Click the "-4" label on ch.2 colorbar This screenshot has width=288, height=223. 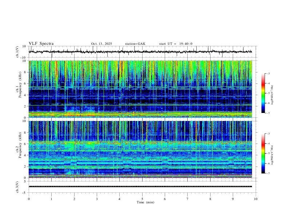(x=268, y=144)
